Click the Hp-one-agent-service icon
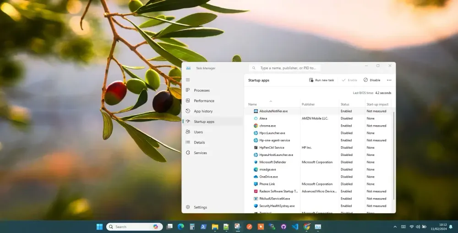Image resolution: width=458 pixels, height=233 pixels. coord(256,140)
